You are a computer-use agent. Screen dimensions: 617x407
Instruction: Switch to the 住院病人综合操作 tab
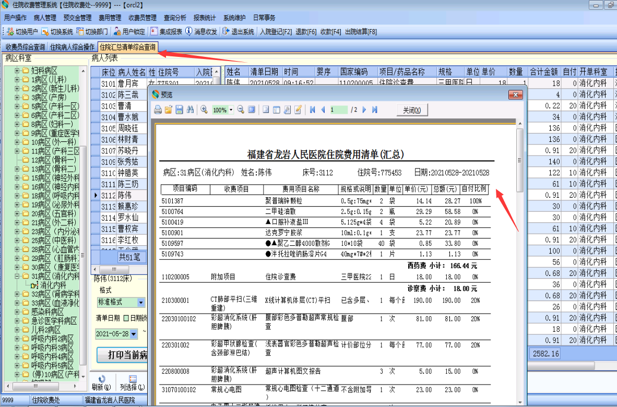click(73, 47)
